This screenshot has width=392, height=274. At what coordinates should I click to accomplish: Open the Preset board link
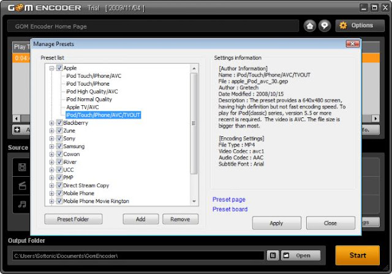click(x=230, y=209)
